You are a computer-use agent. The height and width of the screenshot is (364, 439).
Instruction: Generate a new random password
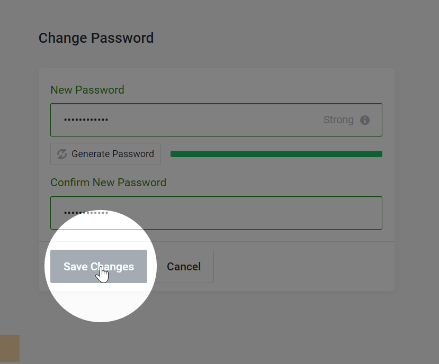(x=105, y=154)
